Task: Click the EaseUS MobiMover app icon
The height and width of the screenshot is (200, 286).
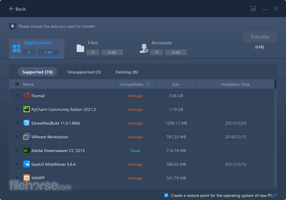Action: click(26, 164)
